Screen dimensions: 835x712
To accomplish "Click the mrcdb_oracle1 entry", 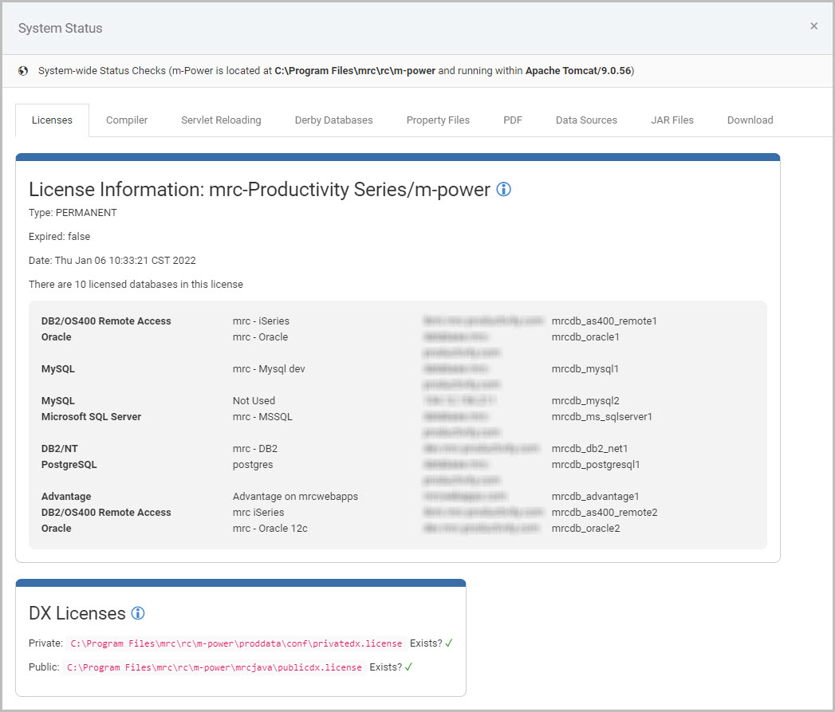I will click(585, 337).
